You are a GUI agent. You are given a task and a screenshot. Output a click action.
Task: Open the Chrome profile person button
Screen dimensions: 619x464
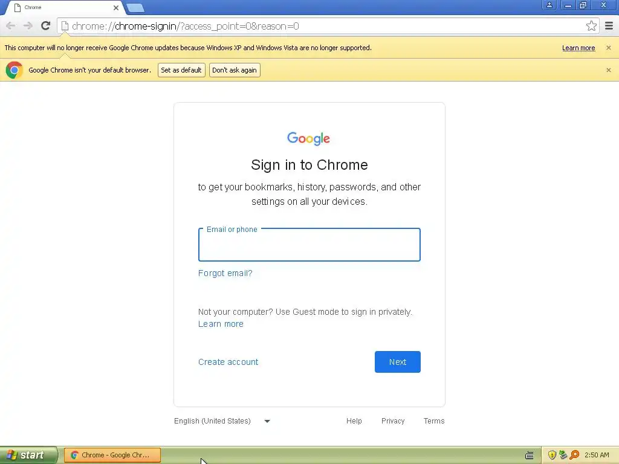click(549, 5)
